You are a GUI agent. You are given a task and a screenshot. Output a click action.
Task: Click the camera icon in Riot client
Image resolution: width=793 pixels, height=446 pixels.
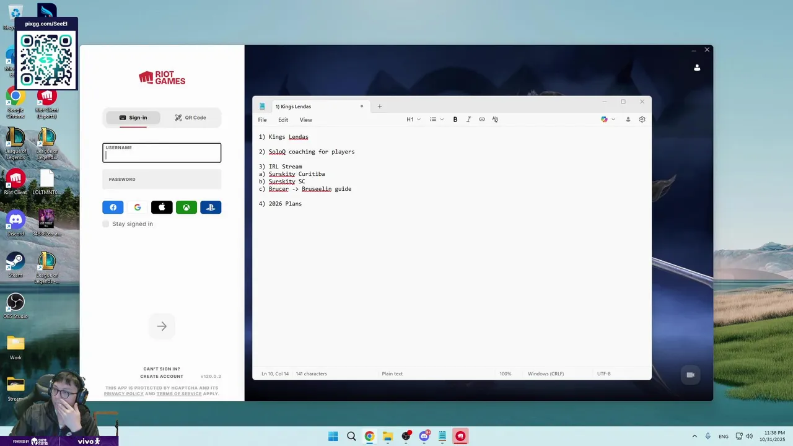coord(690,375)
